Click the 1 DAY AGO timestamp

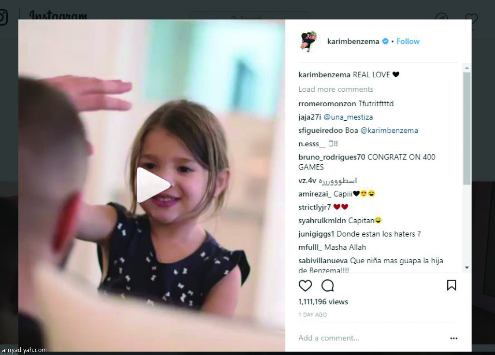click(313, 314)
